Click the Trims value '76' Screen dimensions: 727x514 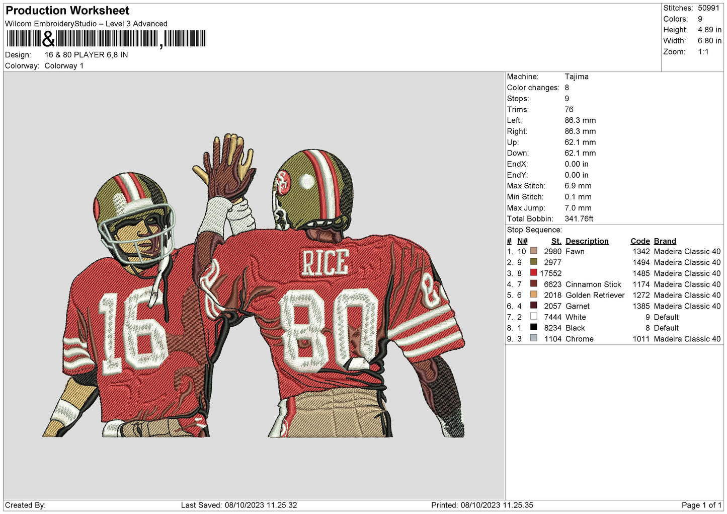point(569,110)
